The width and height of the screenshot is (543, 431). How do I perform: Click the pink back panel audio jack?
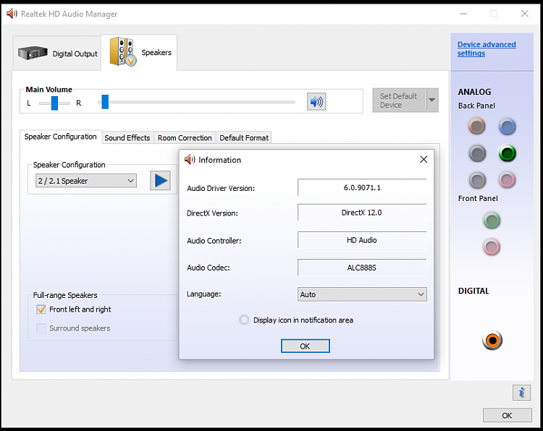pos(508,180)
